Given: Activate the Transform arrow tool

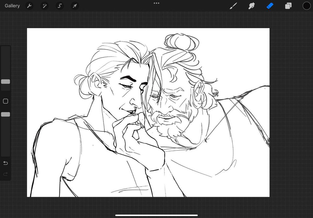Looking at the screenshot, I should point(75,6).
